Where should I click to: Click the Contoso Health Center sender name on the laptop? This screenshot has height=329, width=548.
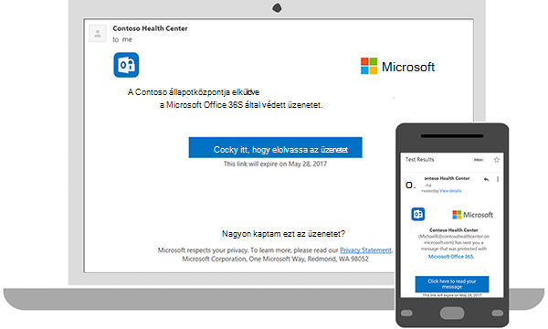[150, 28]
